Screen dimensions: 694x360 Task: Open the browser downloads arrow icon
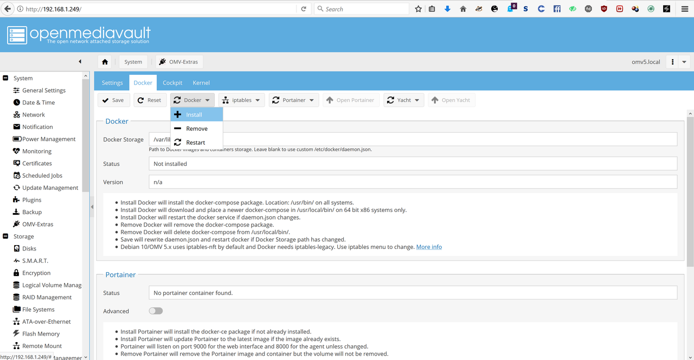(447, 9)
